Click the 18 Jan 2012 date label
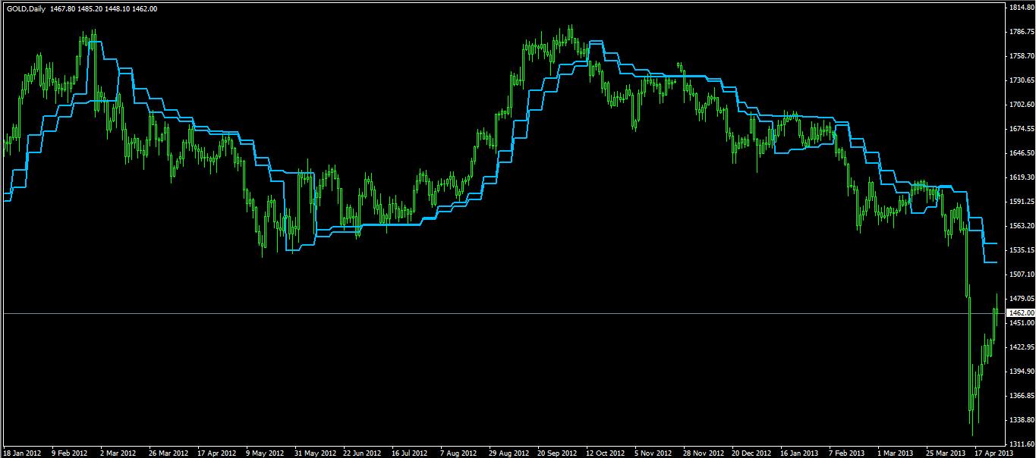 click(22, 453)
